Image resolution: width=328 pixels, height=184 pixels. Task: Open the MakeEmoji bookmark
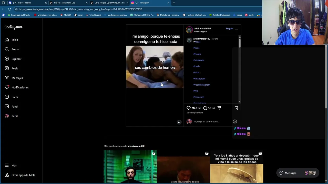click(168, 15)
